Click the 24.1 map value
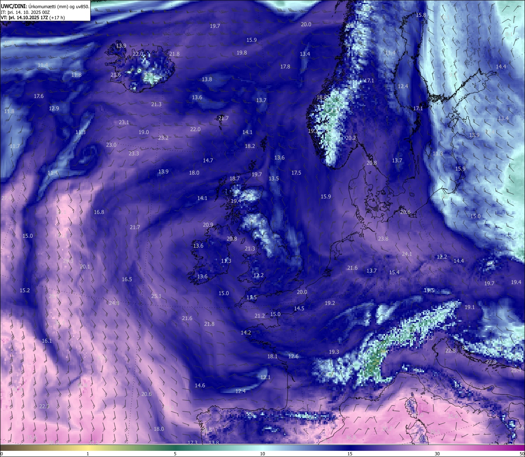Image resolution: width=525 pixels, height=457 pixels. (x=406, y=254)
